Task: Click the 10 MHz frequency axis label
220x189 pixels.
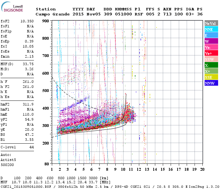Action: [123, 169]
